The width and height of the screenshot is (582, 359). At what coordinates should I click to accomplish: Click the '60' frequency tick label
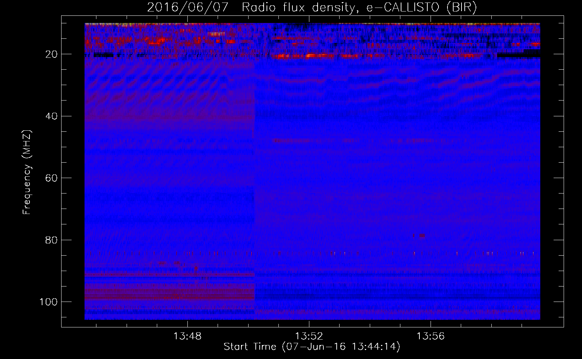click(51, 178)
